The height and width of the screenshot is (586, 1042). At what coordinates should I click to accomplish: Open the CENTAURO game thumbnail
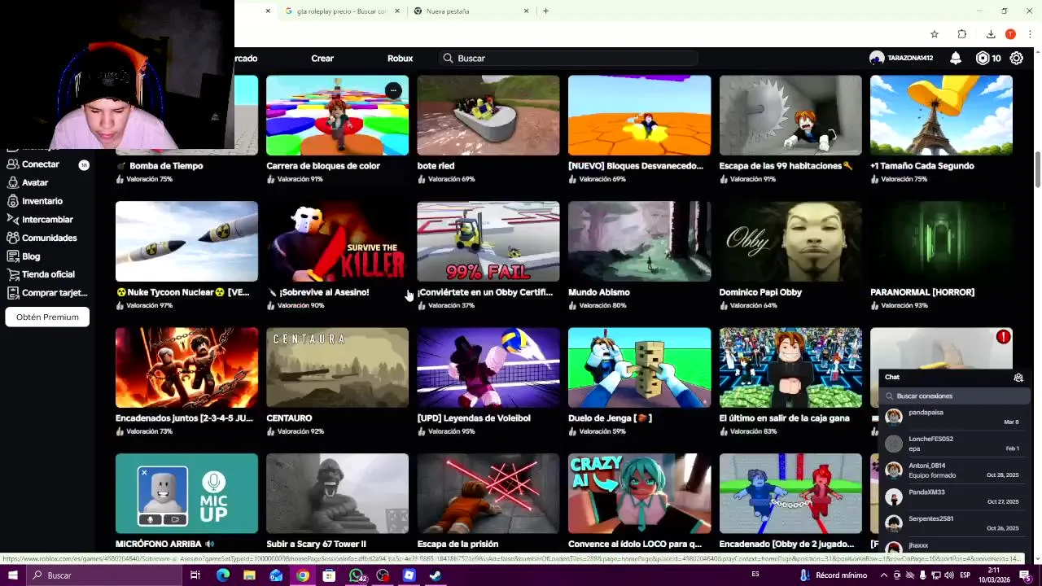point(337,367)
